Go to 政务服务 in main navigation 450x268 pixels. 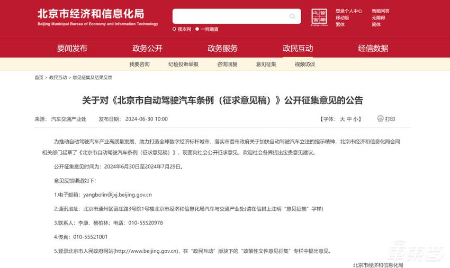pos(222,48)
